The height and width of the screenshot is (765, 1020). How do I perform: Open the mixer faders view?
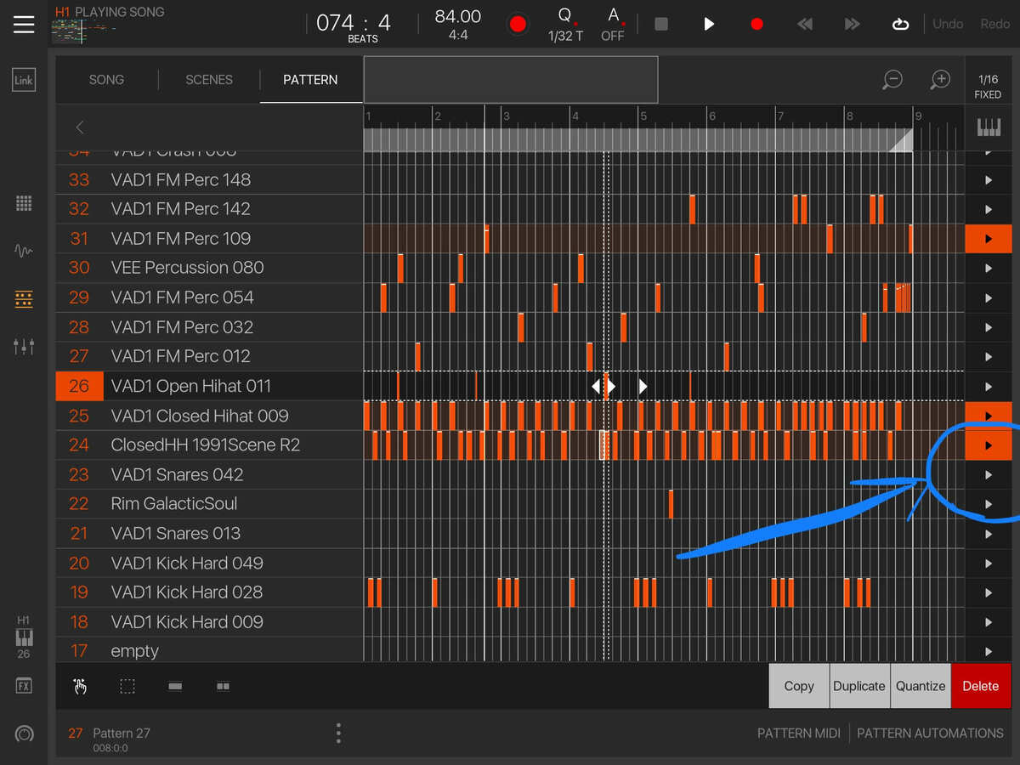24,346
